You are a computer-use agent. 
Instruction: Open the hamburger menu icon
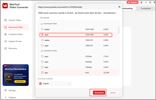(141, 2)
